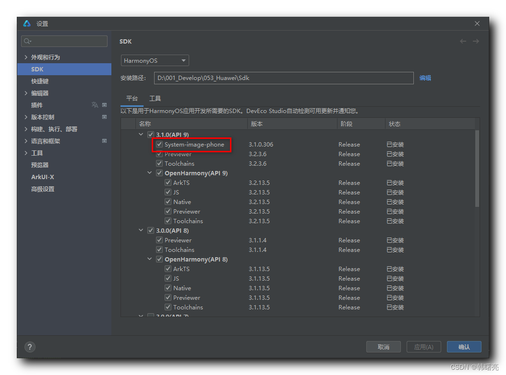This screenshot has height=375, width=506.
Task: Toggle the 3.0.0(API 8) checkbox
Action: click(x=151, y=230)
